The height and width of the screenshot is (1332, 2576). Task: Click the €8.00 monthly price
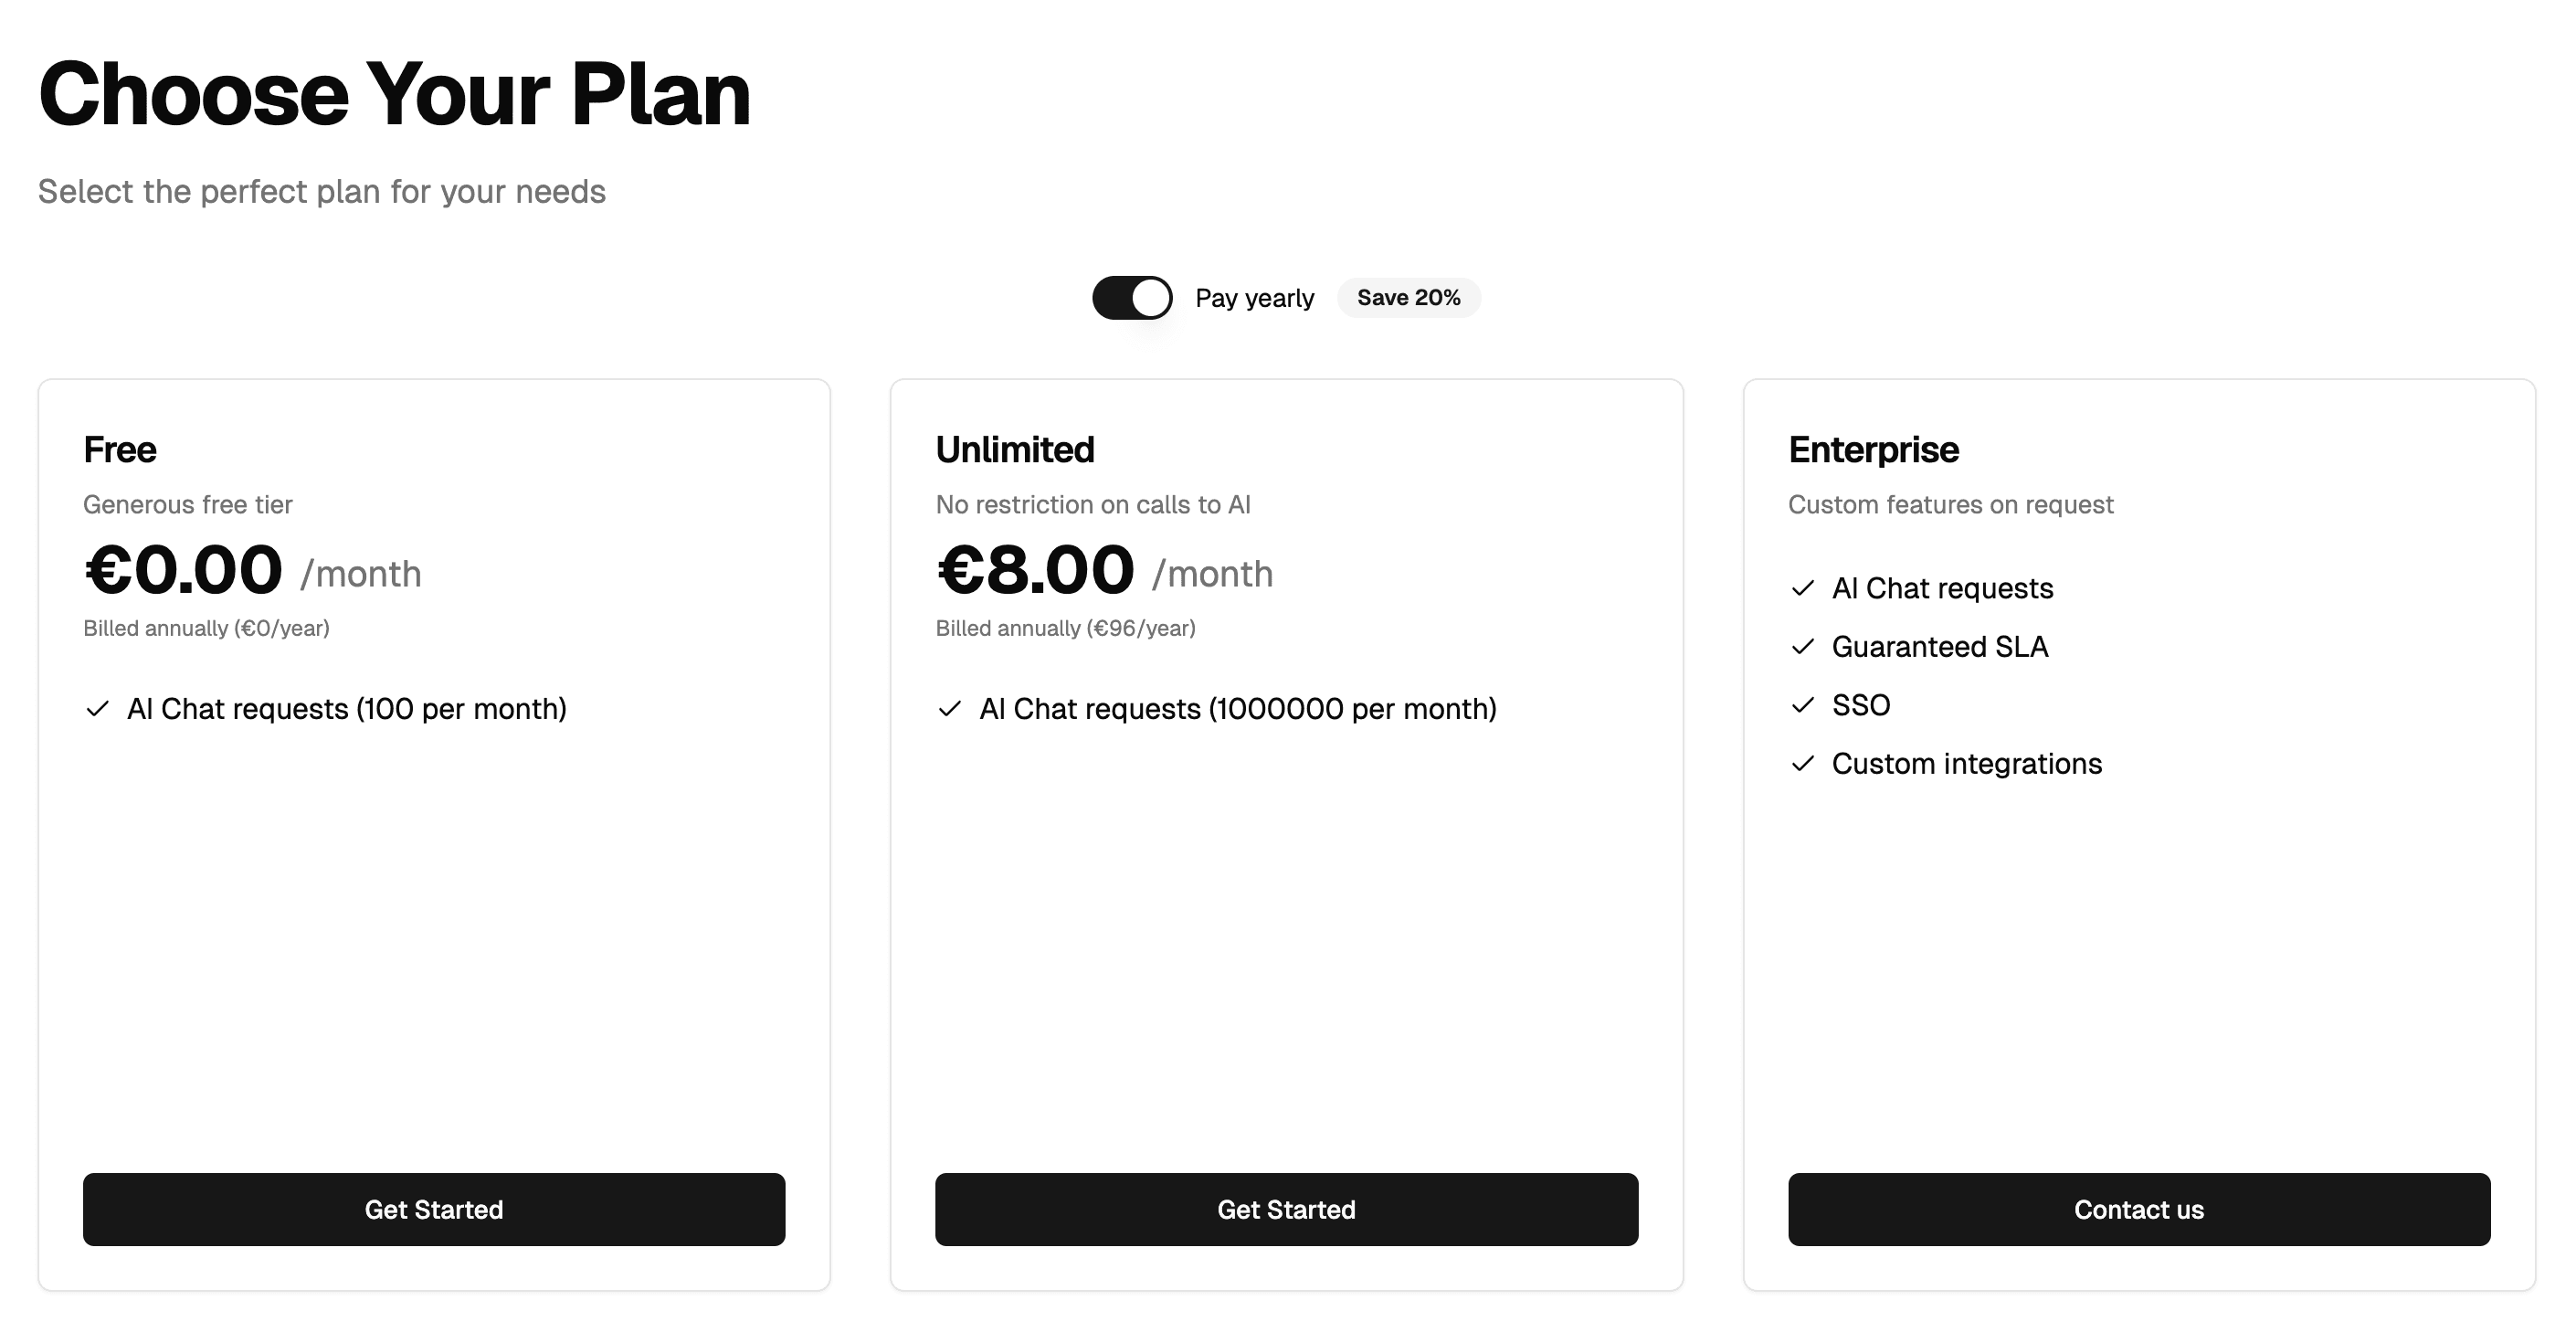(1035, 570)
